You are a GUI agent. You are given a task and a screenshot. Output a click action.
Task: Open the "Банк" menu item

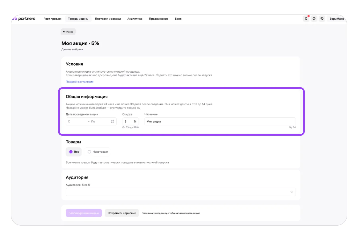click(178, 19)
